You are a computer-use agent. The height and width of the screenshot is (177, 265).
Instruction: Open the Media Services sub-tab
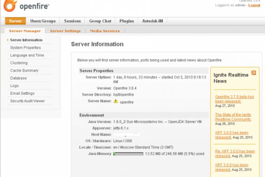[105, 31]
